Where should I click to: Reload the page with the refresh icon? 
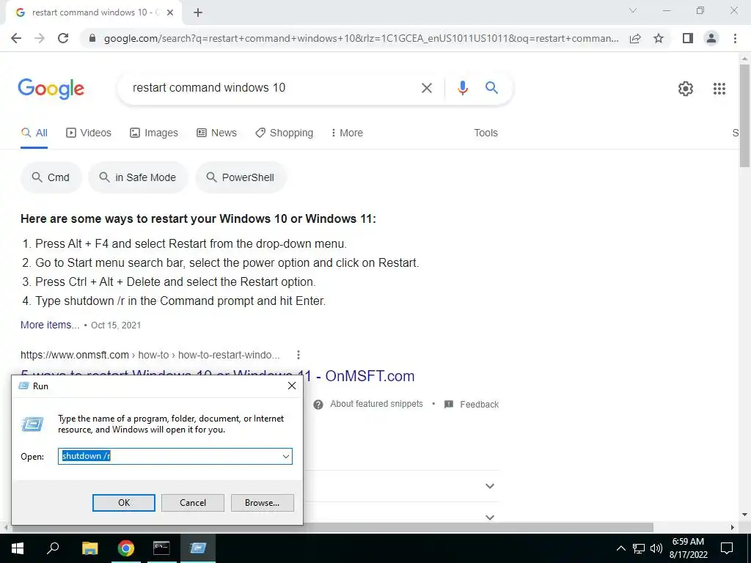tap(63, 38)
